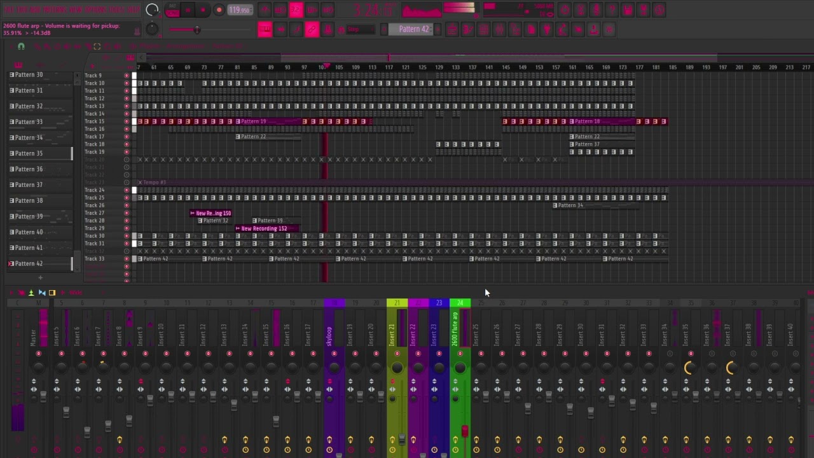This screenshot has height=458, width=814.
Task: Open the Step snap dropdown
Action: click(x=360, y=29)
